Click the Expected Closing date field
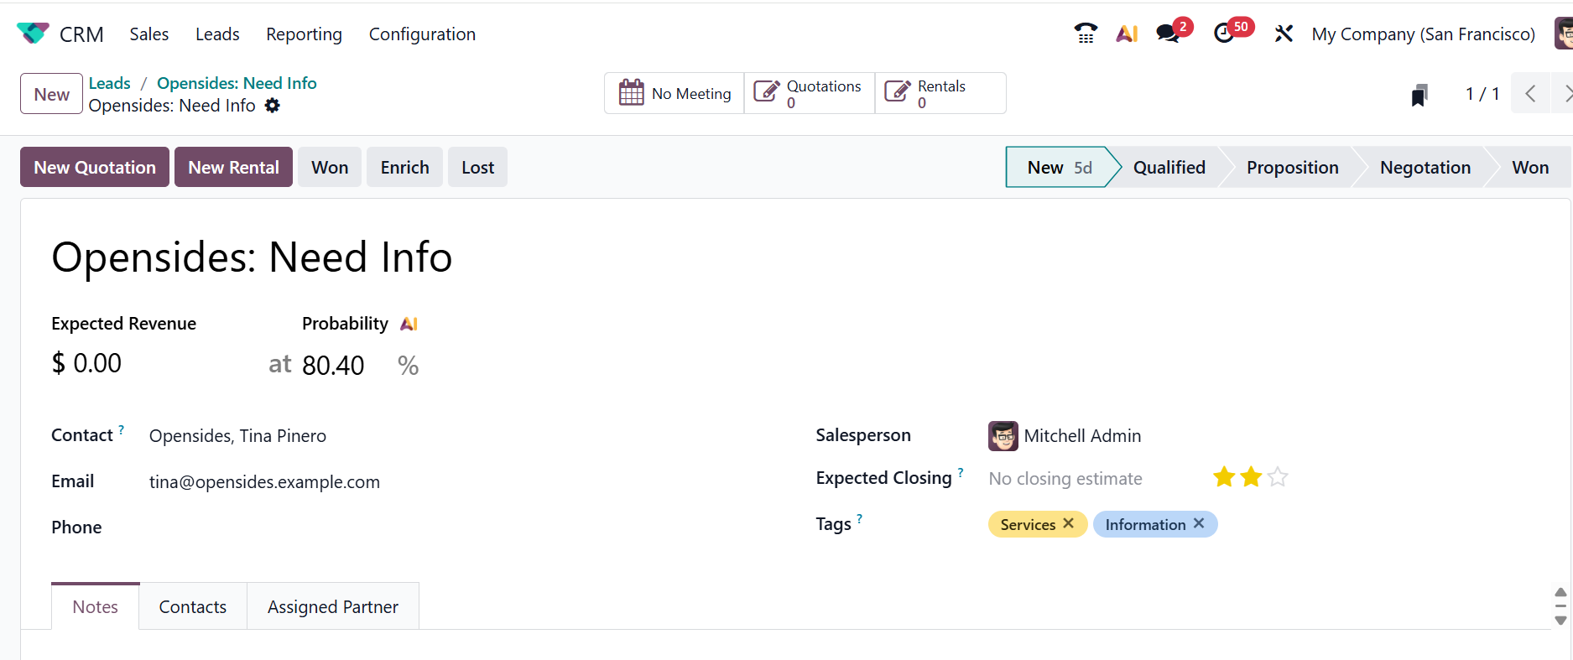Screen dimensions: 1573x660 [x=1065, y=479]
